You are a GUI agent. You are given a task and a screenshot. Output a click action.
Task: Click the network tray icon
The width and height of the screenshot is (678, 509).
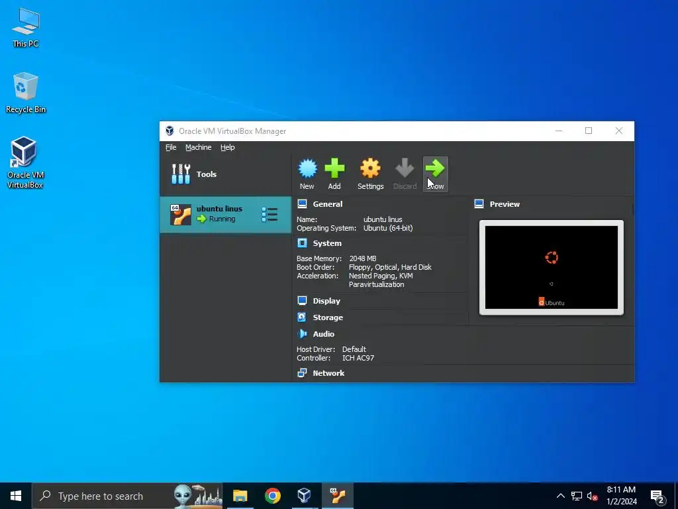(x=577, y=496)
